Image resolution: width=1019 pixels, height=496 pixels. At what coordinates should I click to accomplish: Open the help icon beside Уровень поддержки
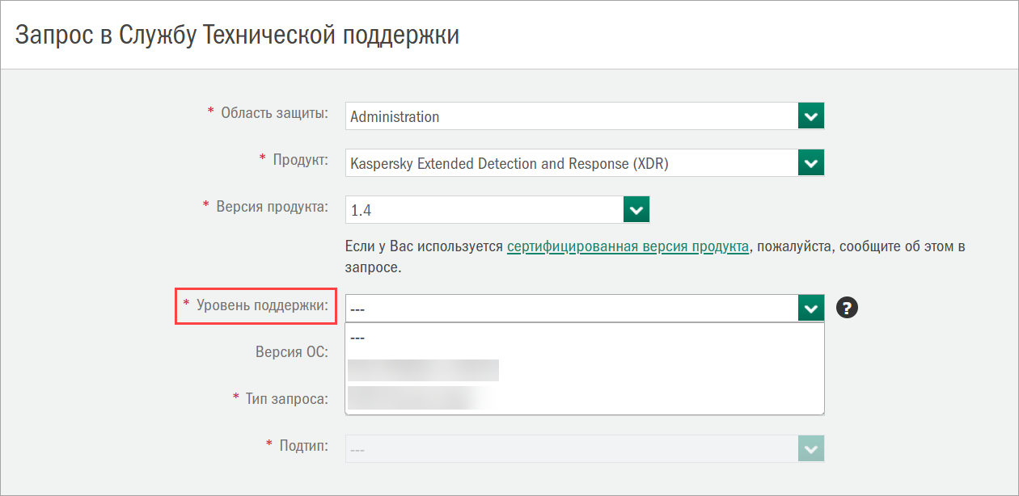tap(847, 308)
